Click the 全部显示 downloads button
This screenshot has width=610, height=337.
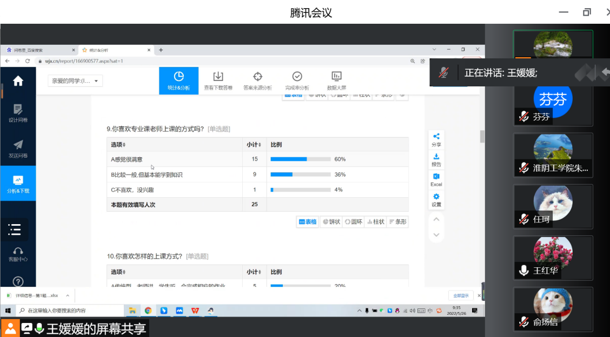pos(461,295)
